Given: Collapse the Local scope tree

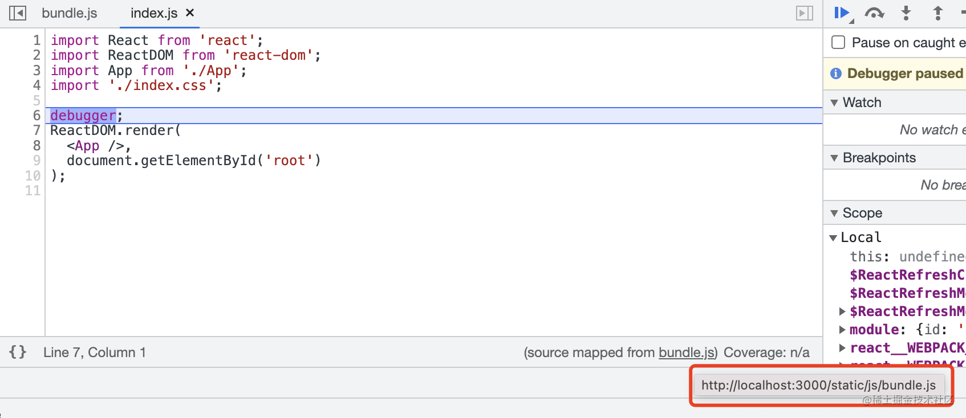Looking at the screenshot, I should point(833,237).
